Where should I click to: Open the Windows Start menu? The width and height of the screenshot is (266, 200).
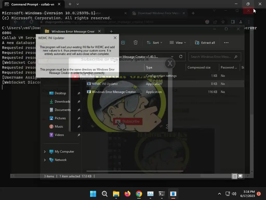[93, 194]
